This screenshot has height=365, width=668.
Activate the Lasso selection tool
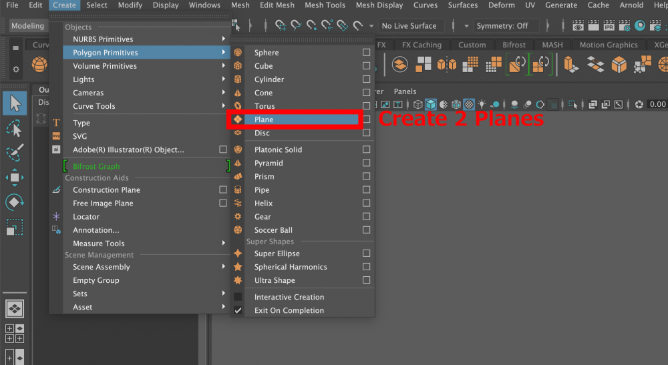point(15,127)
